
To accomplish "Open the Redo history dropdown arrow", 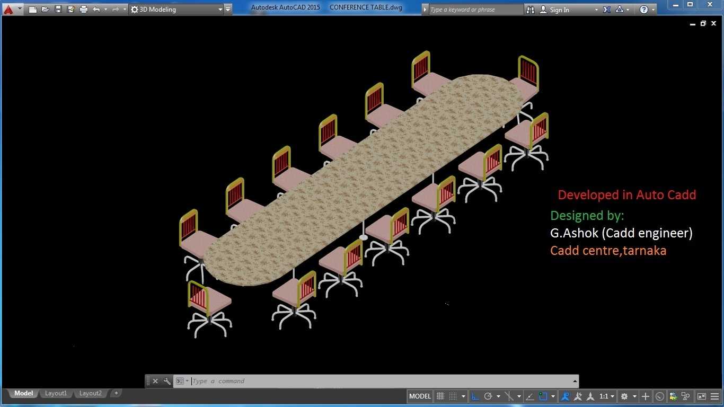I will (x=125, y=10).
